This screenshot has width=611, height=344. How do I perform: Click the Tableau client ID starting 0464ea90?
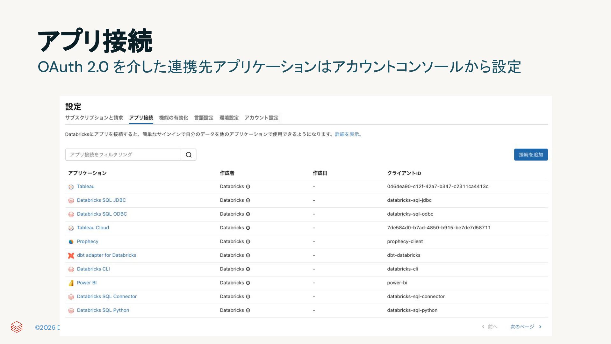[438, 187]
